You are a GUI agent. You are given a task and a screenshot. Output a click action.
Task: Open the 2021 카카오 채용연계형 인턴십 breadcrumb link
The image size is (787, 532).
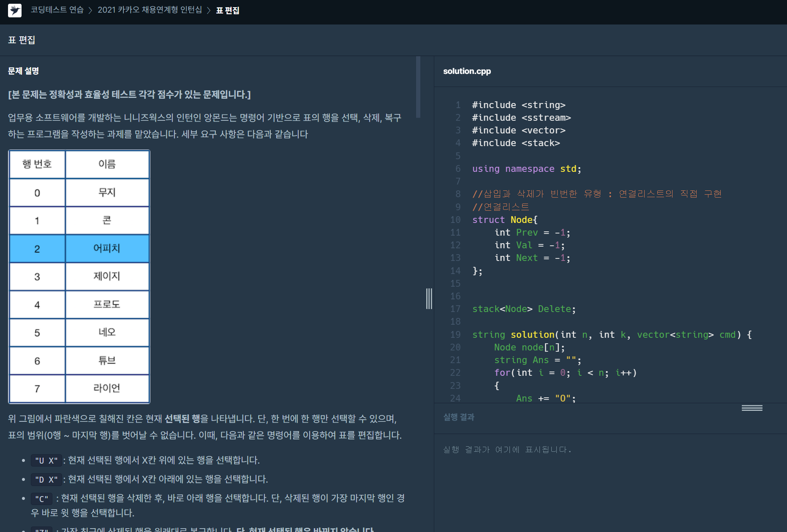click(150, 10)
